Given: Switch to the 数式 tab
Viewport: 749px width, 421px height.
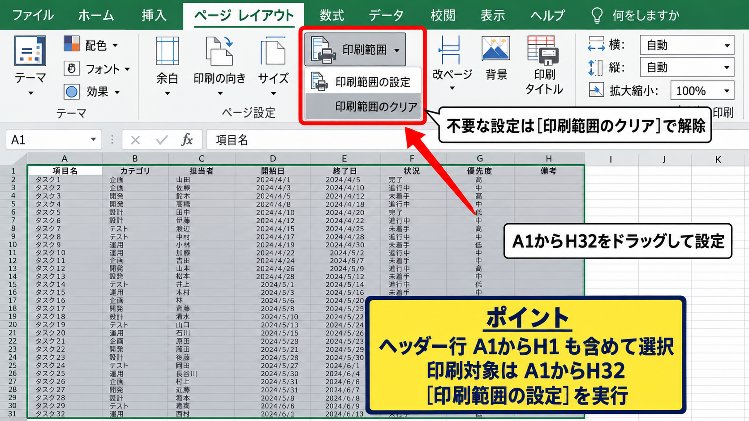Looking at the screenshot, I should tap(331, 15).
